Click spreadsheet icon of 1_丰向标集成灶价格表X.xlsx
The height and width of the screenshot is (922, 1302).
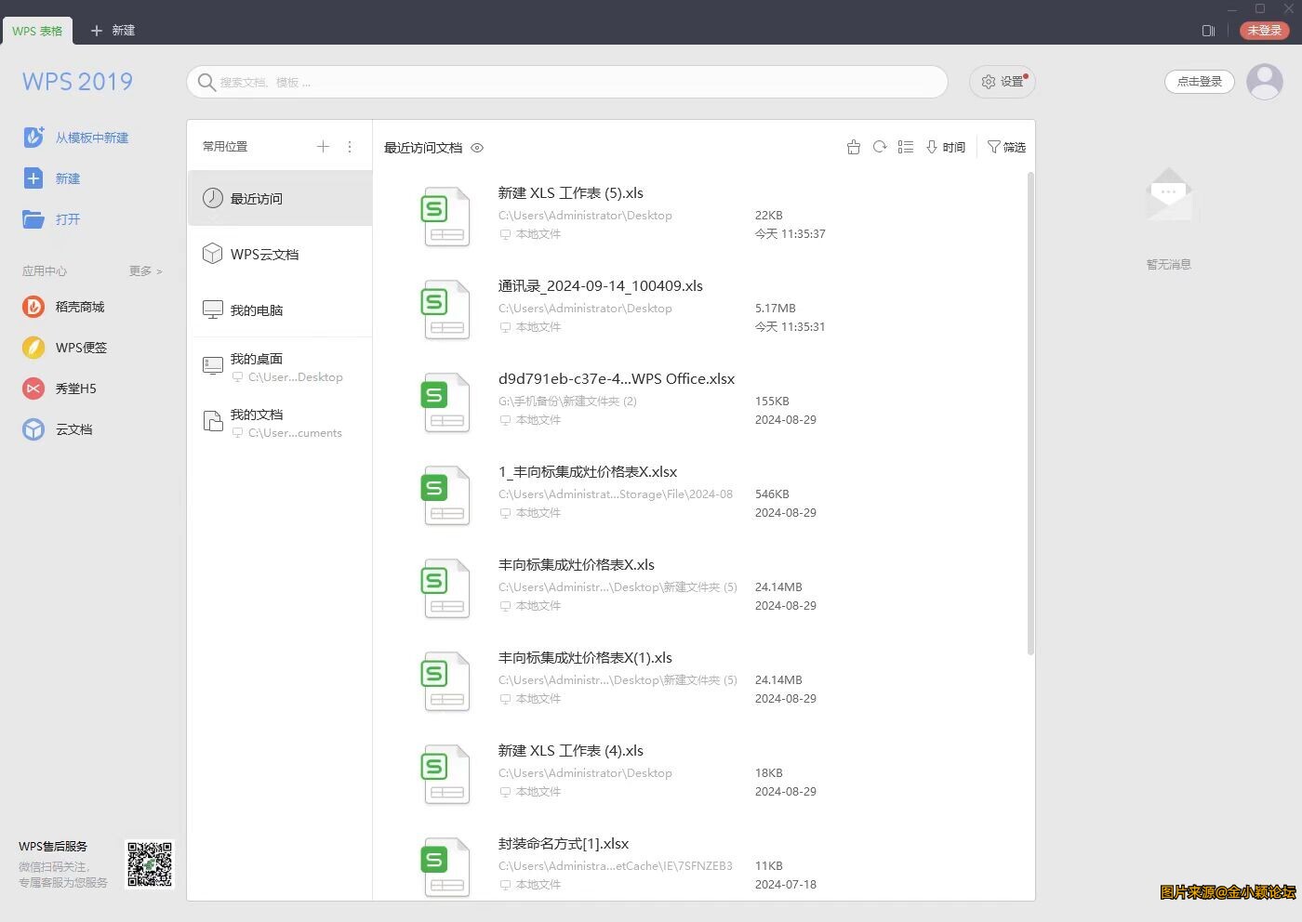point(446,495)
